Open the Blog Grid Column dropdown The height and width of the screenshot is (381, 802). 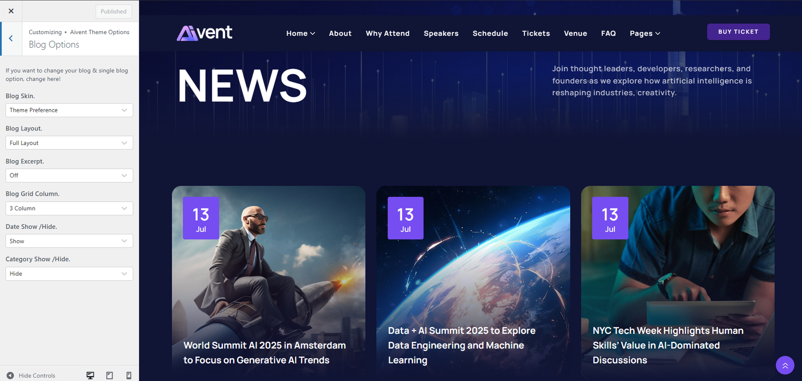tap(69, 209)
